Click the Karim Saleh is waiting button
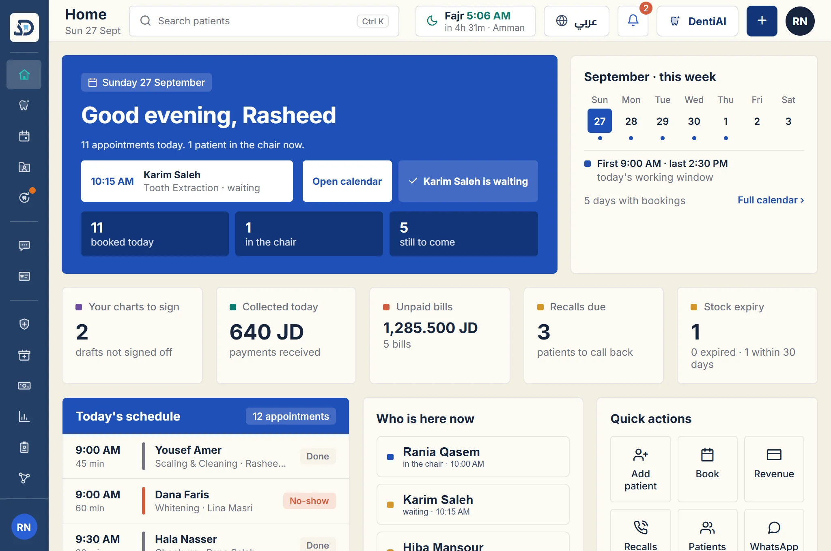 point(468,181)
